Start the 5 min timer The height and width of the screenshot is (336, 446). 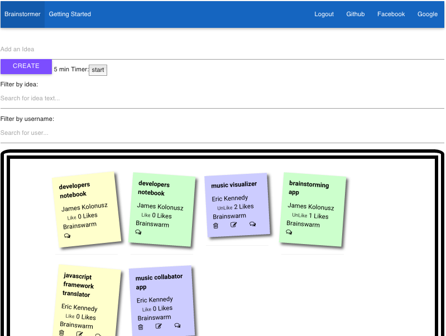[98, 70]
